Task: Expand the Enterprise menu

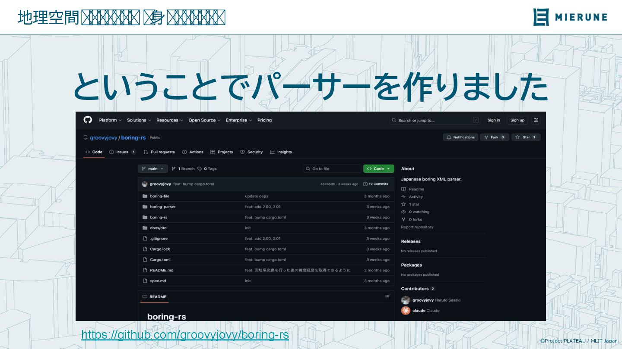Action: click(239, 120)
